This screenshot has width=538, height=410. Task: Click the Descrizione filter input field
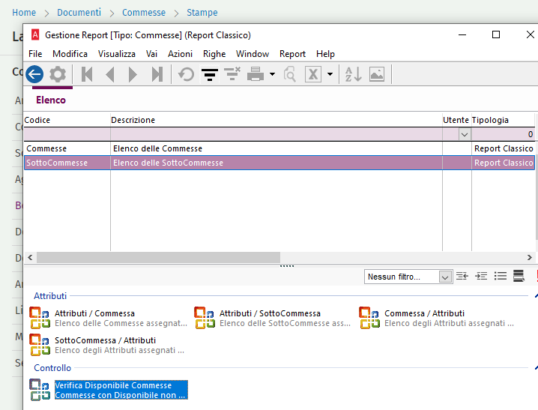point(276,134)
